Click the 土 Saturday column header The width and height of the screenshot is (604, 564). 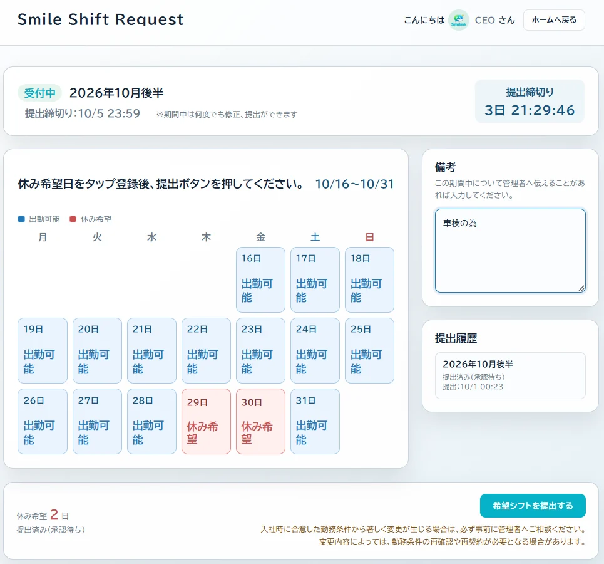click(315, 238)
